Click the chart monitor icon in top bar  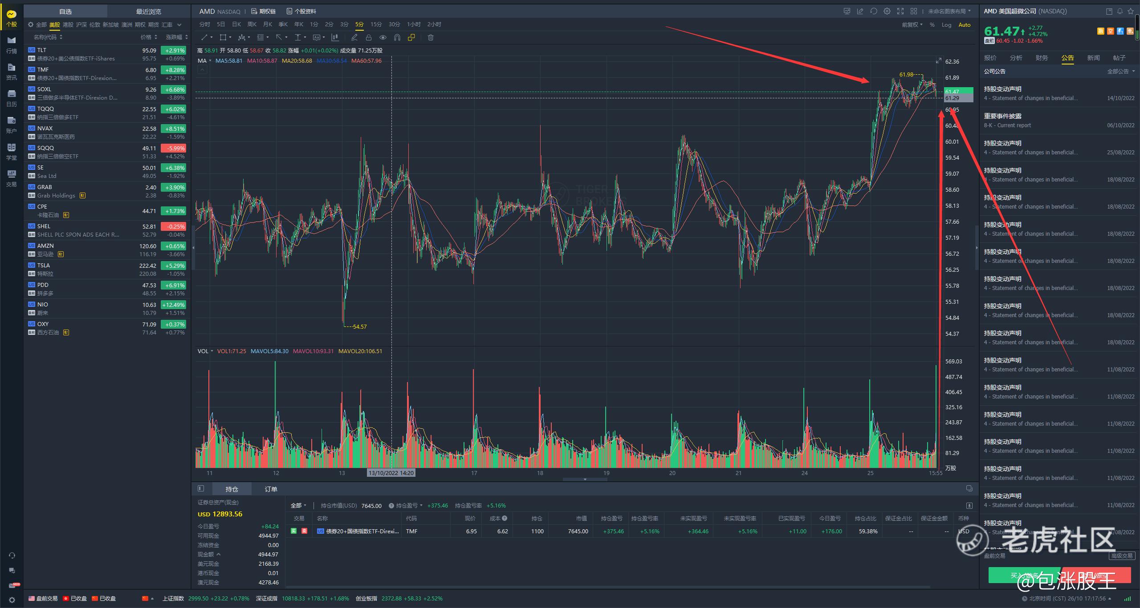pyautogui.click(x=847, y=11)
